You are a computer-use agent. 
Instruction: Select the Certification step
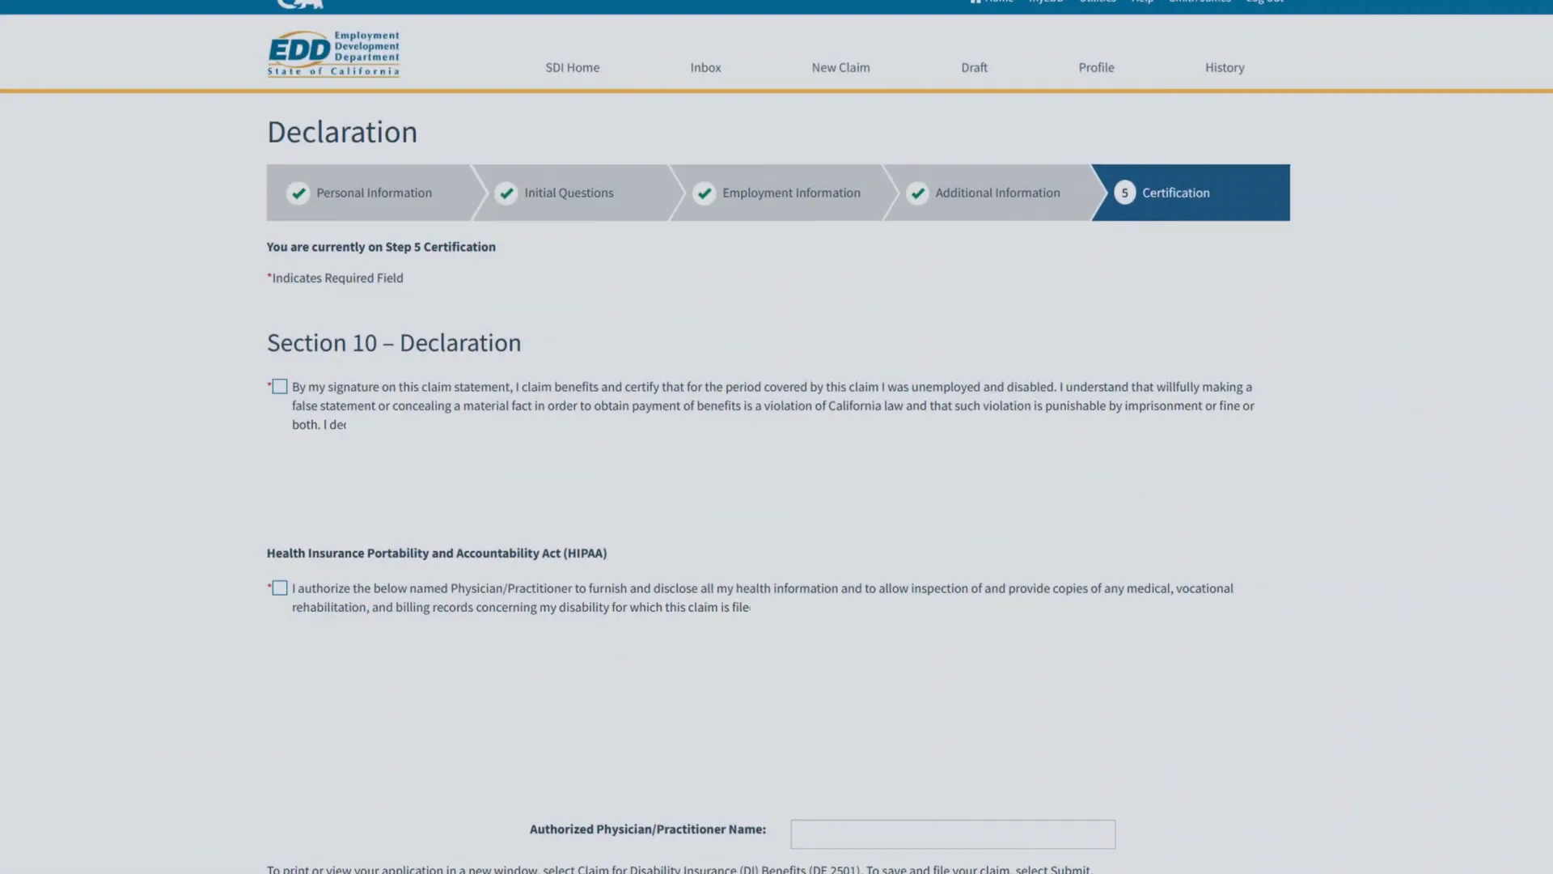click(1191, 193)
